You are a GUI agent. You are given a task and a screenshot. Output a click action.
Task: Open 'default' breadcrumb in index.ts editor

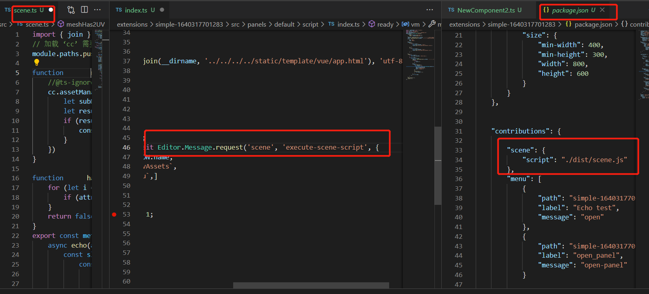pos(284,24)
